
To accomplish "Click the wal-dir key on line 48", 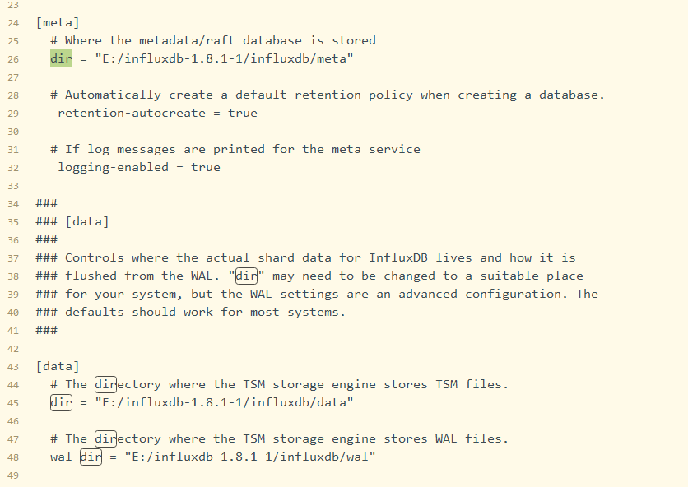I will tap(76, 457).
